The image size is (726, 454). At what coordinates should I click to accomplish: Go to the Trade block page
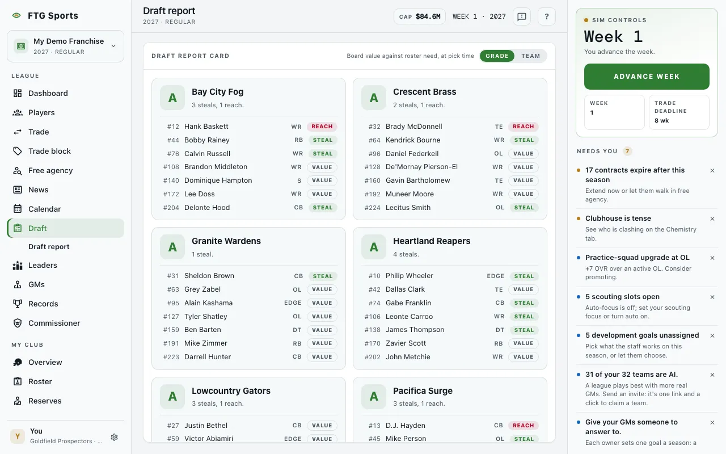click(65, 151)
